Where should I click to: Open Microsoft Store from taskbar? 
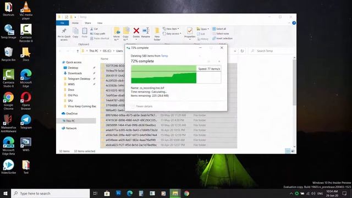107,193
